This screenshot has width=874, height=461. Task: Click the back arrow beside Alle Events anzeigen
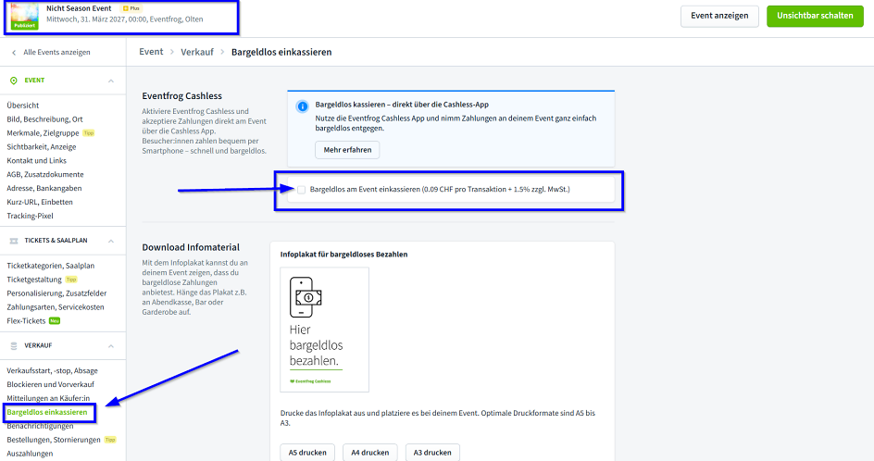click(14, 53)
